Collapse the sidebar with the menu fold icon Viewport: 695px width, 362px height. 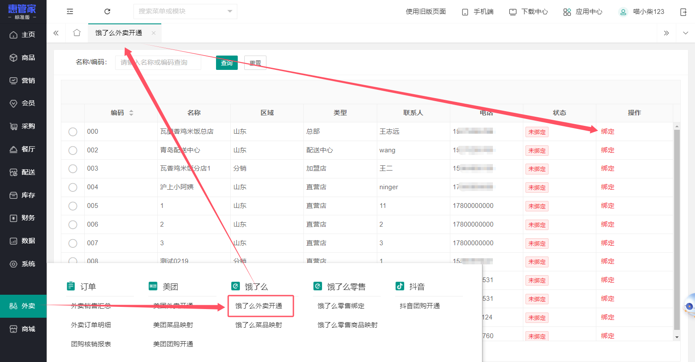tap(70, 12)
